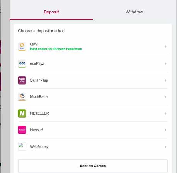The width and height of the screenshot is (177, 173).
Task: Expand QIWI option via its chevron
Action: click(165, 47)
